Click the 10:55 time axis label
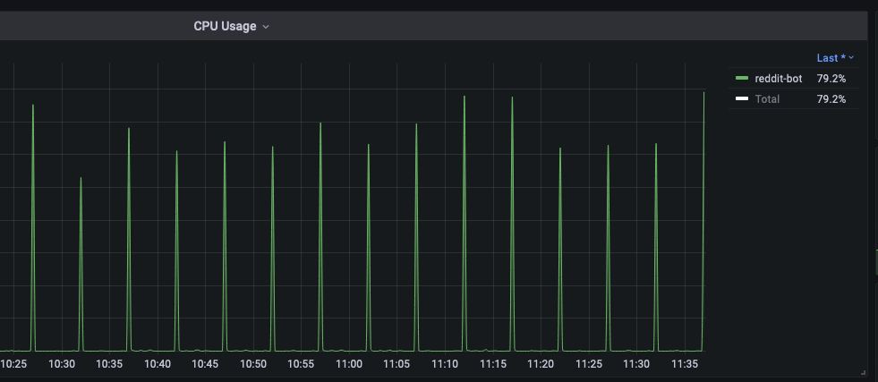Image resolution: width=878 pixels, height=382 pixels. pos(301,364)
